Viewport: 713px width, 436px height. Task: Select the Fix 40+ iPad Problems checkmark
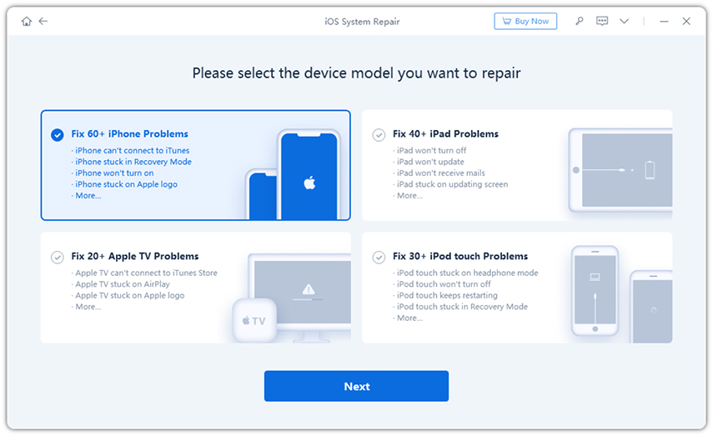tap(379, 134)
